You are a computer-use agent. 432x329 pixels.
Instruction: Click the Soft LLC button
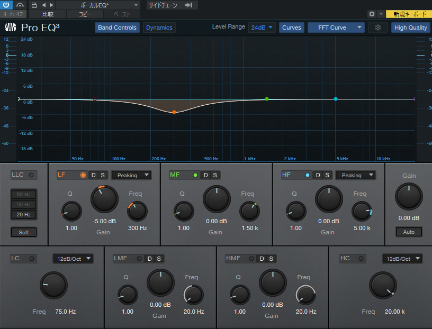pyautogui.click(x=24, y=232)
